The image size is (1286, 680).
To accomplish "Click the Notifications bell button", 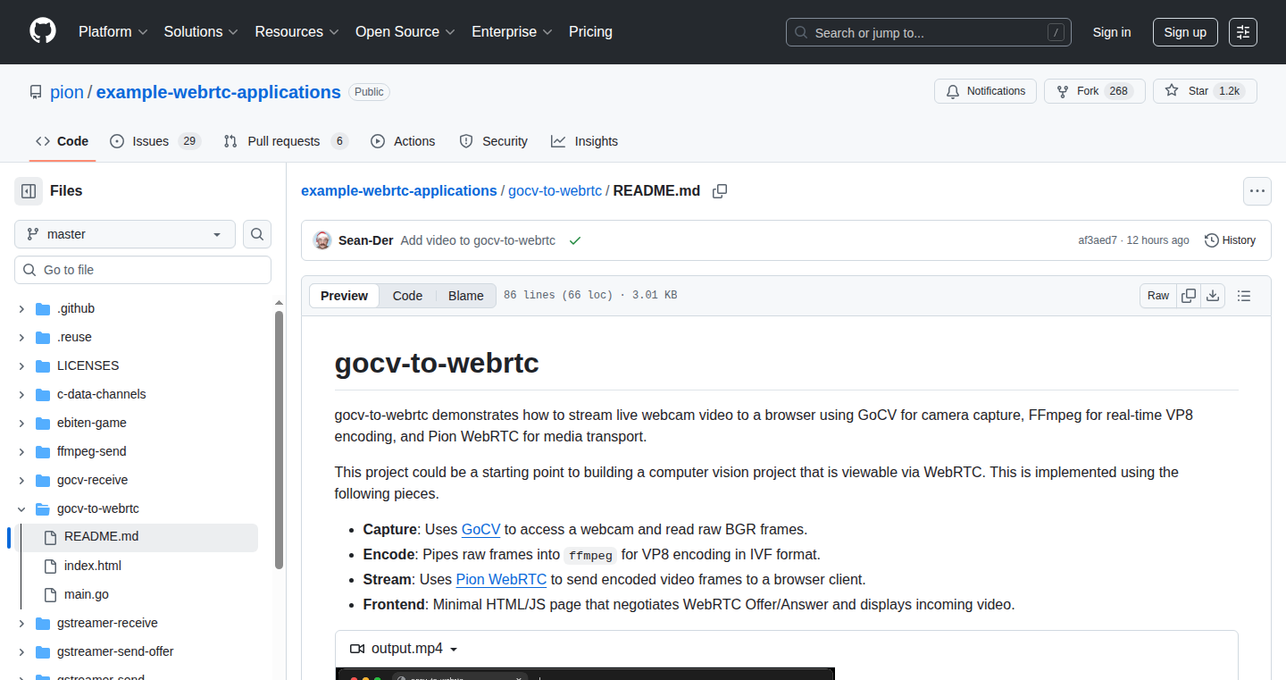I will (x=985, y=91).
